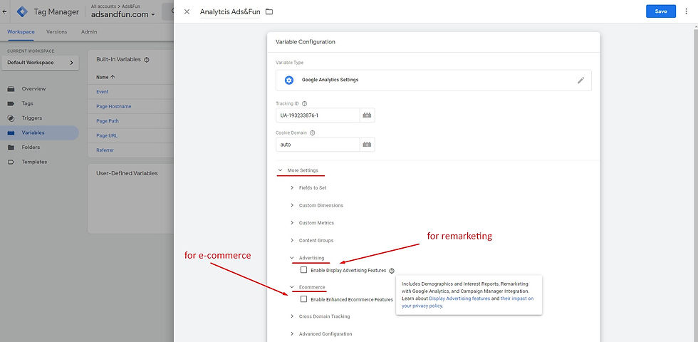Click the Tag Manager logo icon
This screenshot has height=342, width=698.
pos(22,12)
